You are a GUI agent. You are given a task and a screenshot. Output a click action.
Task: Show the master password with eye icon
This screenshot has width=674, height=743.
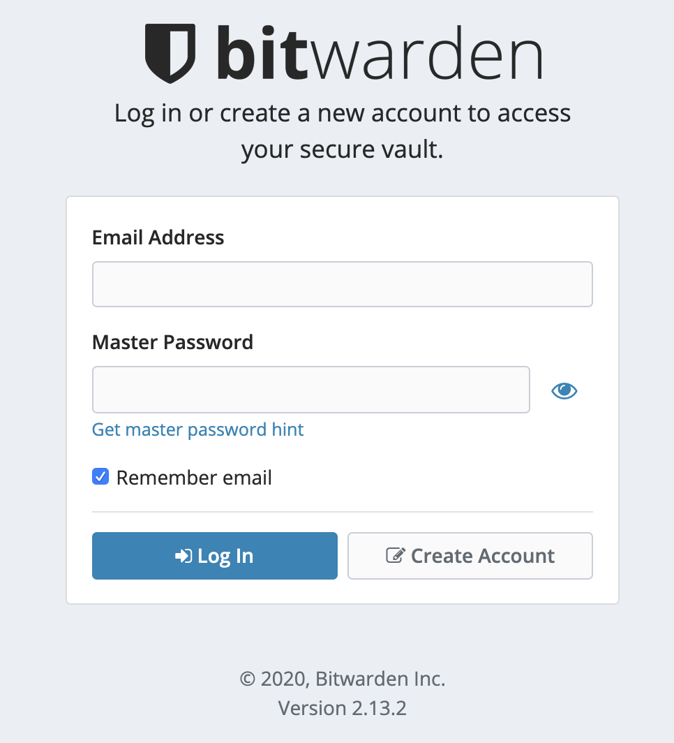click(564, 390)
